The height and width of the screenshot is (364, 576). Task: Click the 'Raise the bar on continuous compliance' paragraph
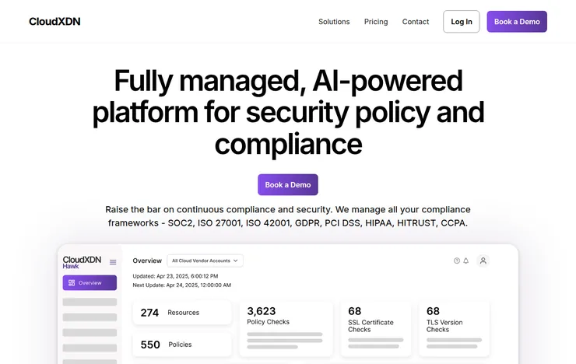(x=288, y=216)
